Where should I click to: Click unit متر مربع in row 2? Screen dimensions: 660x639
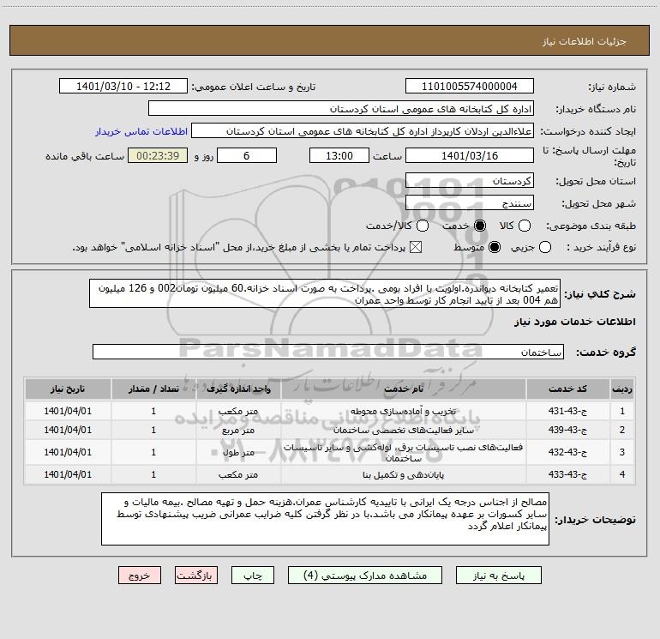pos(238,430)
